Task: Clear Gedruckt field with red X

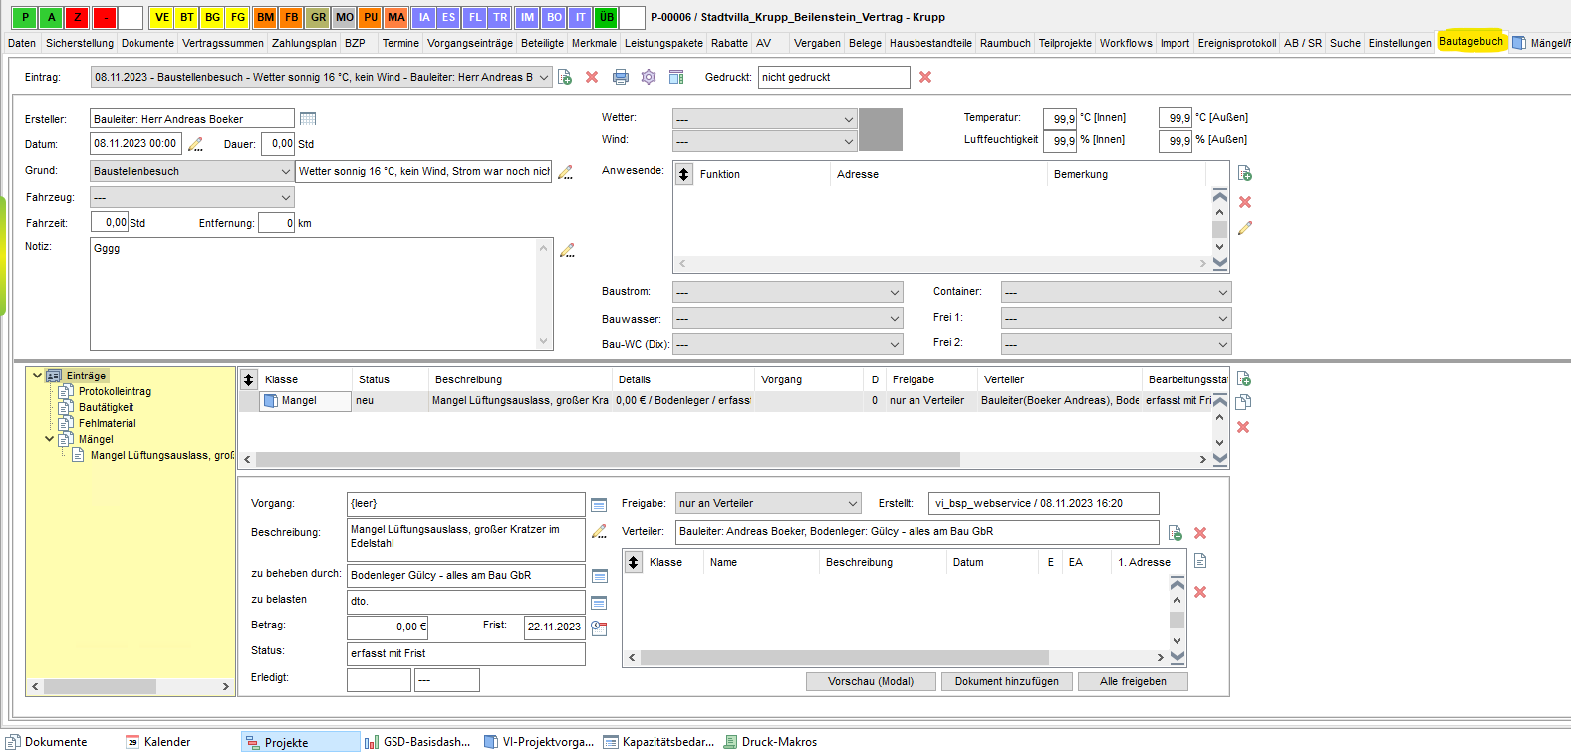Action: click(925, 77)
